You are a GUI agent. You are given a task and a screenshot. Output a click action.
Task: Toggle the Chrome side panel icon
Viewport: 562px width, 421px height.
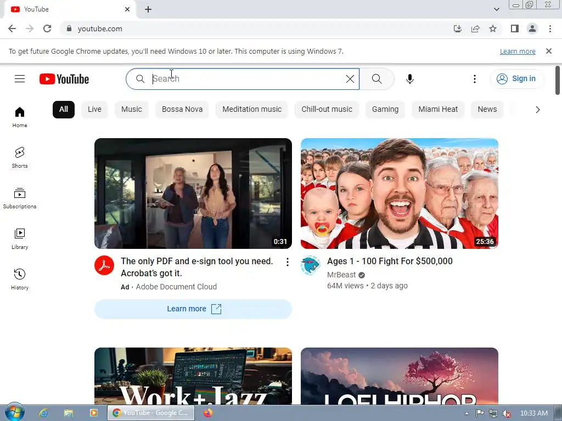515,29
